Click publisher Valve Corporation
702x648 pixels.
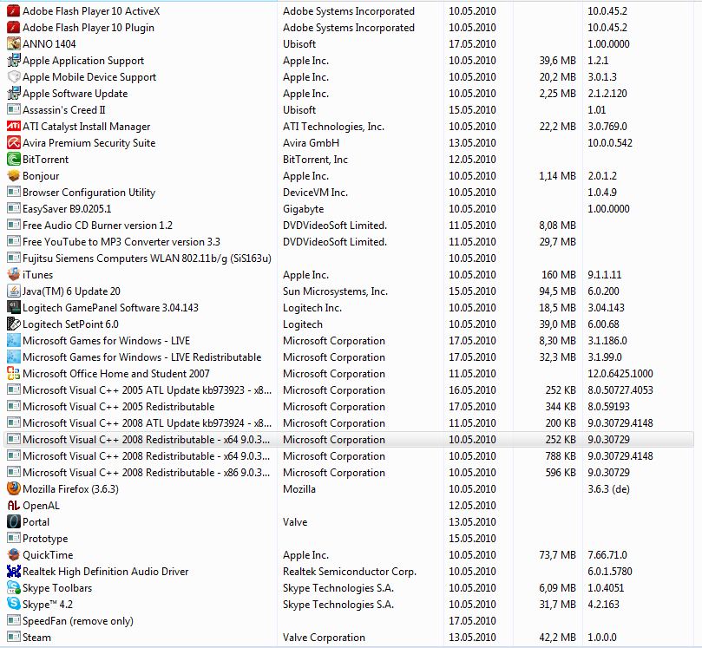(324, 638)
